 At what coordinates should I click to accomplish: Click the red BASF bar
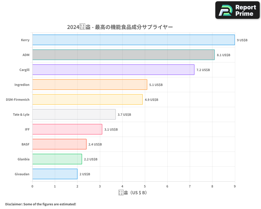(x=59, y=144)
